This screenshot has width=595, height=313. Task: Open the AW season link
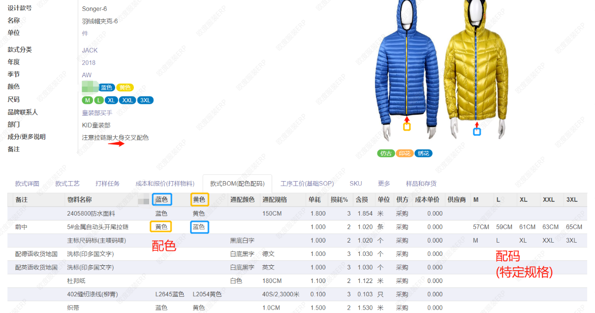pos(87,75)
